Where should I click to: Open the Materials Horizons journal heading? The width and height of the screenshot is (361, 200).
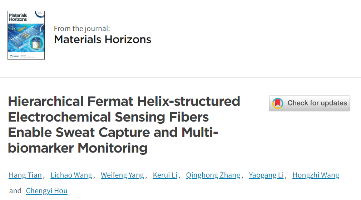(103, 40)
